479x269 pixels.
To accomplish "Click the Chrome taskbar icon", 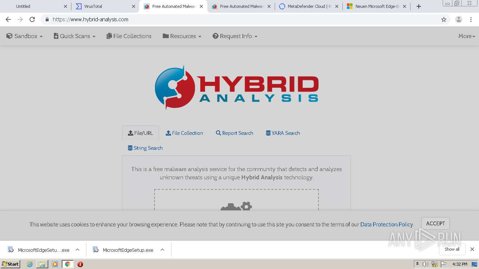I will coord(67,264).
